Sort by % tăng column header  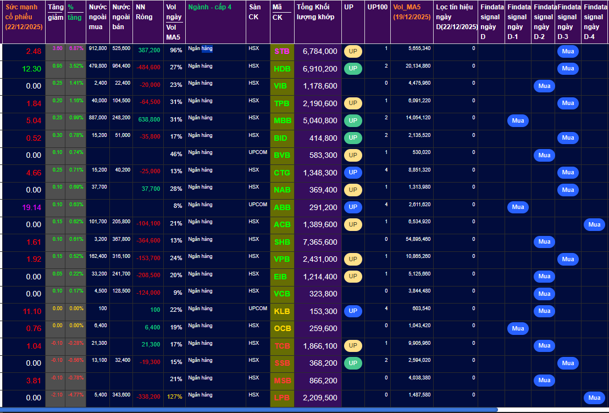click(x=75, y=22)
